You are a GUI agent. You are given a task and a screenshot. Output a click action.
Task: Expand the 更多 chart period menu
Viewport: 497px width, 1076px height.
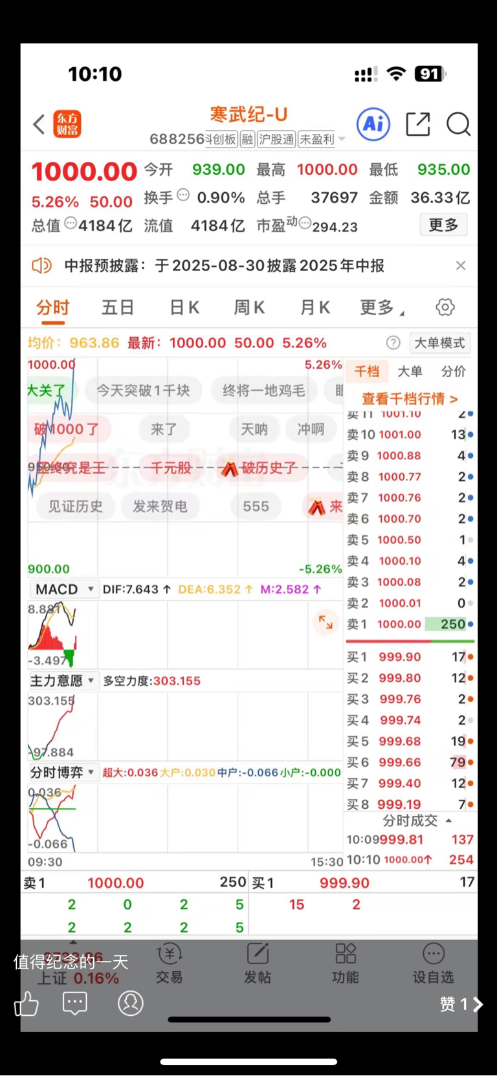pos(382,307)
